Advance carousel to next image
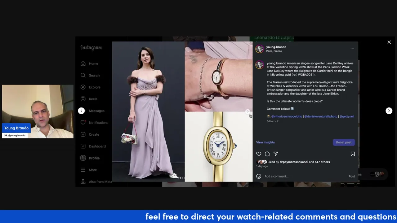Image resolution: width=397 pixels, height=223 pixels. (248, 111)
